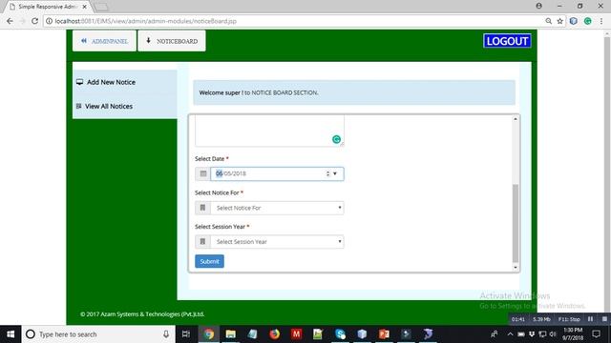The width and height of the screenshot is (611, 343).
Task: Open Add New Notice in sidebar
Action: [111, 82]
